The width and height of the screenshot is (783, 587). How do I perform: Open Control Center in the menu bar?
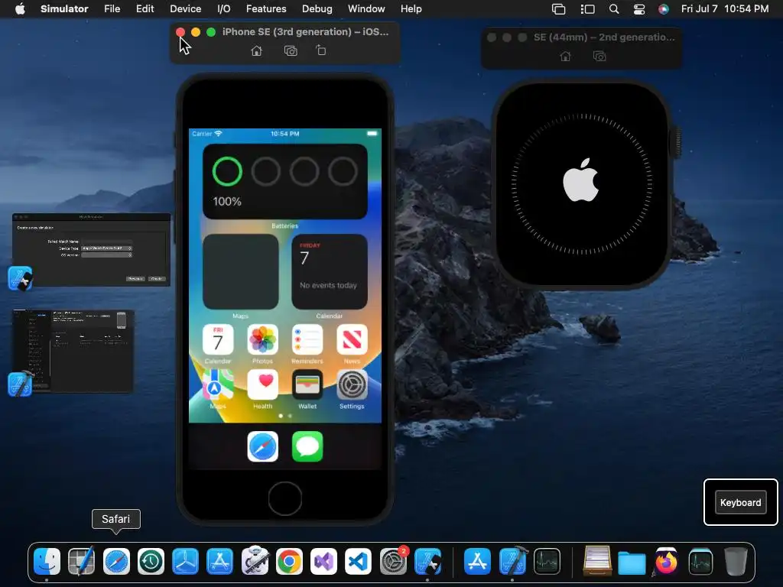pyautogui.click(x=639, y=9)
